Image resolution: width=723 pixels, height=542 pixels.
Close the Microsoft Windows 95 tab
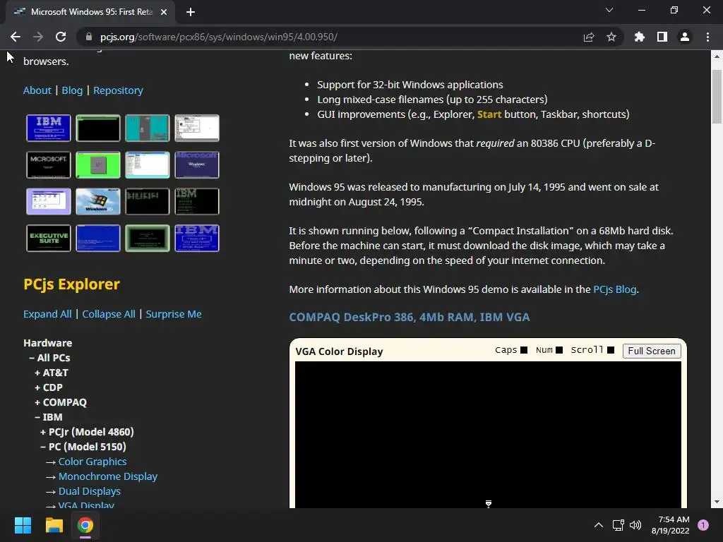164,12
